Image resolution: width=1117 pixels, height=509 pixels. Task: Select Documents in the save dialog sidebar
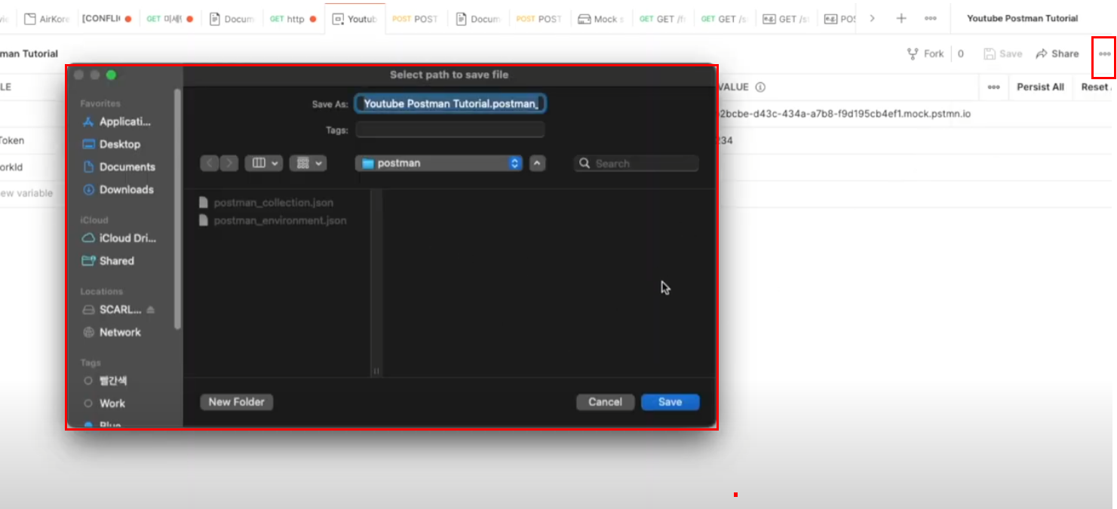[118, 167]
